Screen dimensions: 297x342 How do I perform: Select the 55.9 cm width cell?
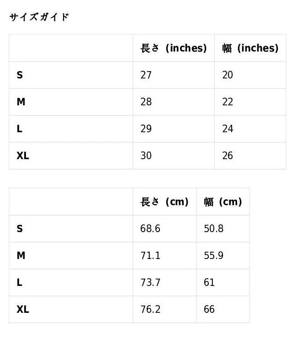tap(213, 256)
